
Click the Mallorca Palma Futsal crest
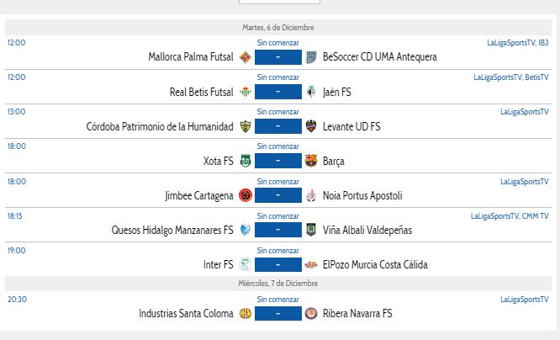pos(246,57)
